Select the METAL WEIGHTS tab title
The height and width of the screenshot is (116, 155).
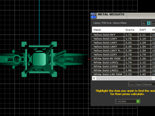point(111,15)
